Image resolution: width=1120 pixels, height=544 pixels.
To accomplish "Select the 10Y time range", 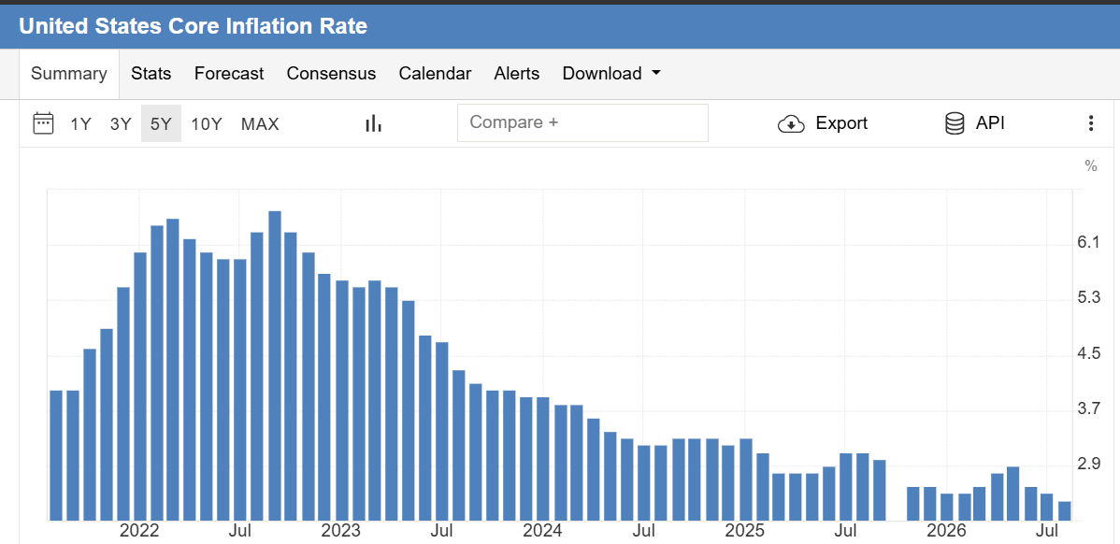I will (x=208, y=124).
